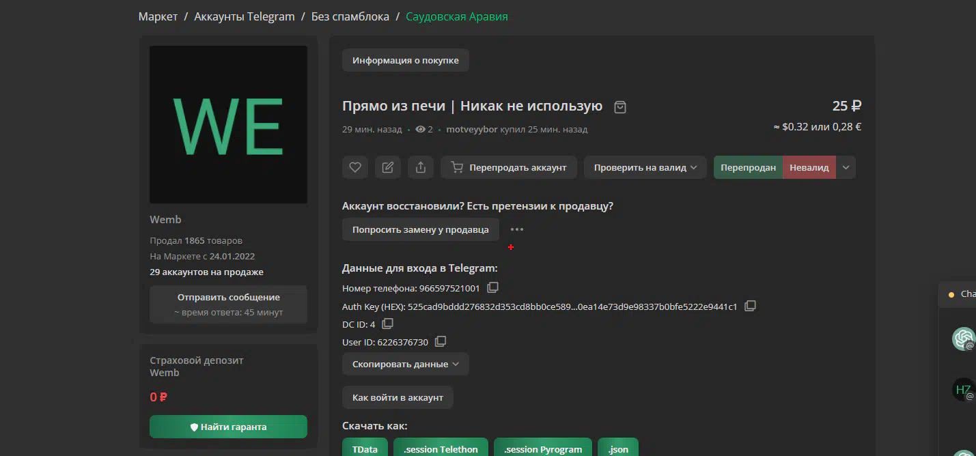976x456 pixels.
Task: Go to Маркет breadcrumb
Action: pos(158,16)
